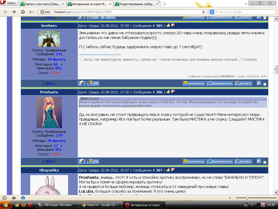This screenshot has height=209, width=278.
Task: Reload the current forum page
Action: pyautogui.click(x=23, y=12)
